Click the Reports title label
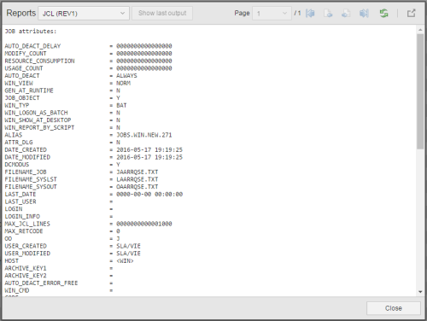Image resolution: width=427 pixels, height=321 pixels. pyautogui.click(x=21, y=13)
